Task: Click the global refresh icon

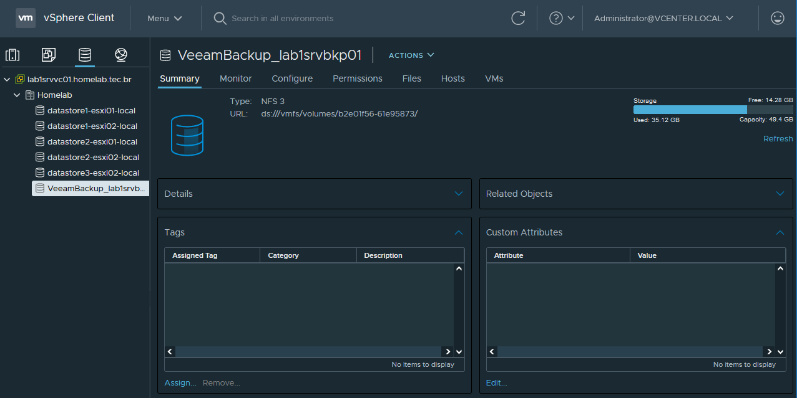Action: click(518, 18)
